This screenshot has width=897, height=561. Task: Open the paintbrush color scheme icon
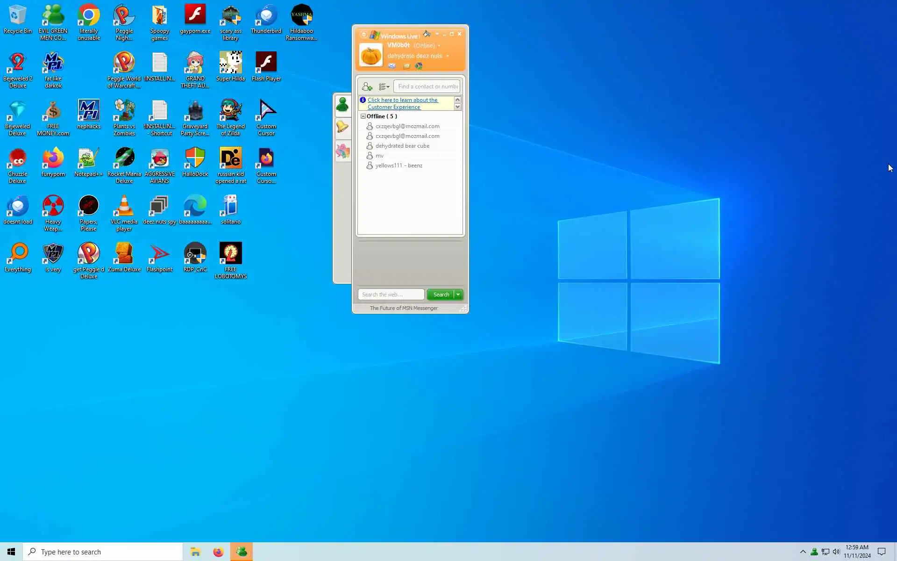click(427, 34)
